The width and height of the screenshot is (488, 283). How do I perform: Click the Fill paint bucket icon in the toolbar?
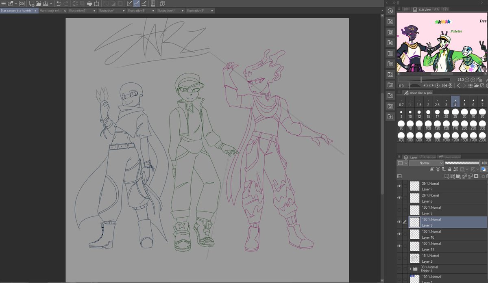coord(90,3)
